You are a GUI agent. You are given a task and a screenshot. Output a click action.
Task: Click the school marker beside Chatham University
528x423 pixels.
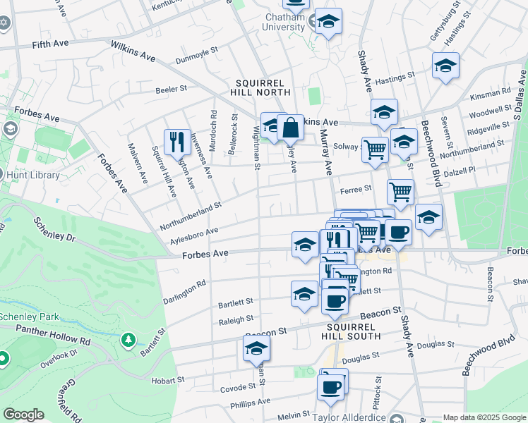[x=328, y=21]
